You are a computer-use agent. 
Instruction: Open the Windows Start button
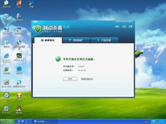point(8,121)
